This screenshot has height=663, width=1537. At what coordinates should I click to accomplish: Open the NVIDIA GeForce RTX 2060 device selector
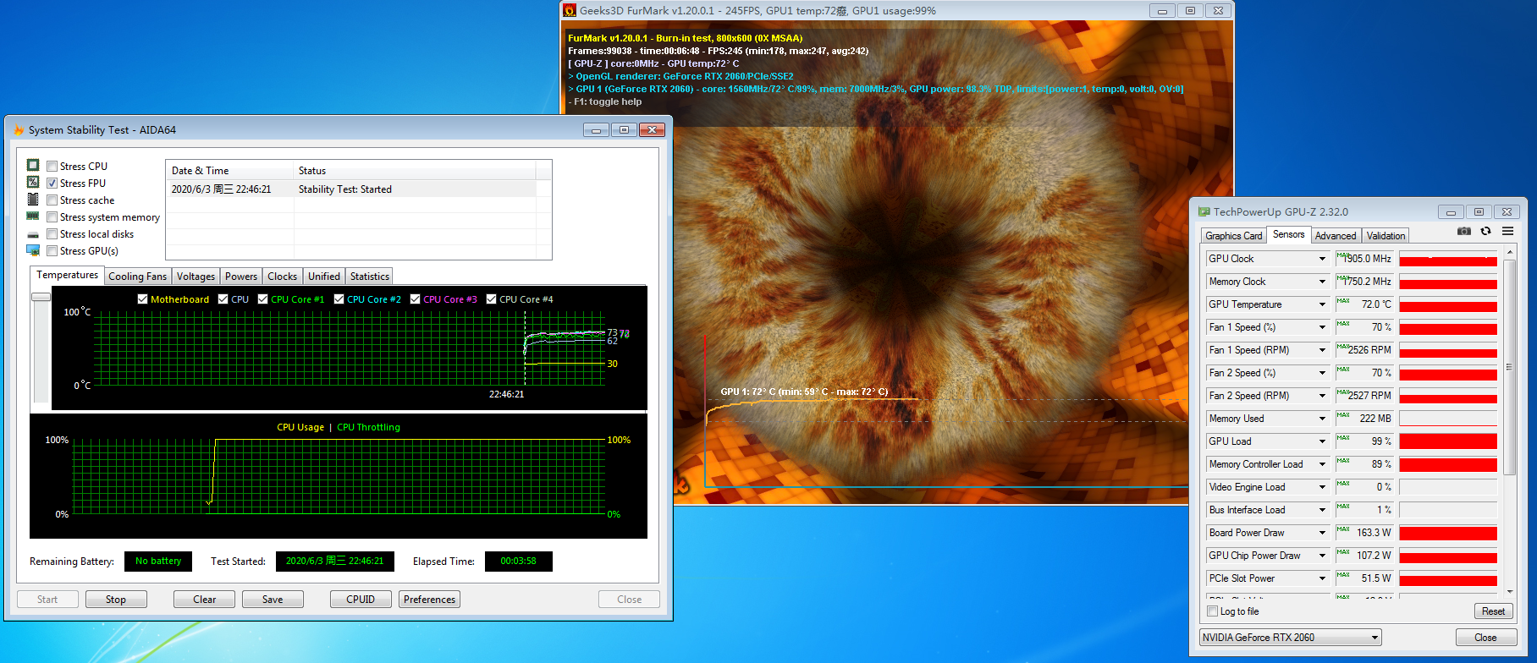pyautogui.click(x=1374, y=638)
